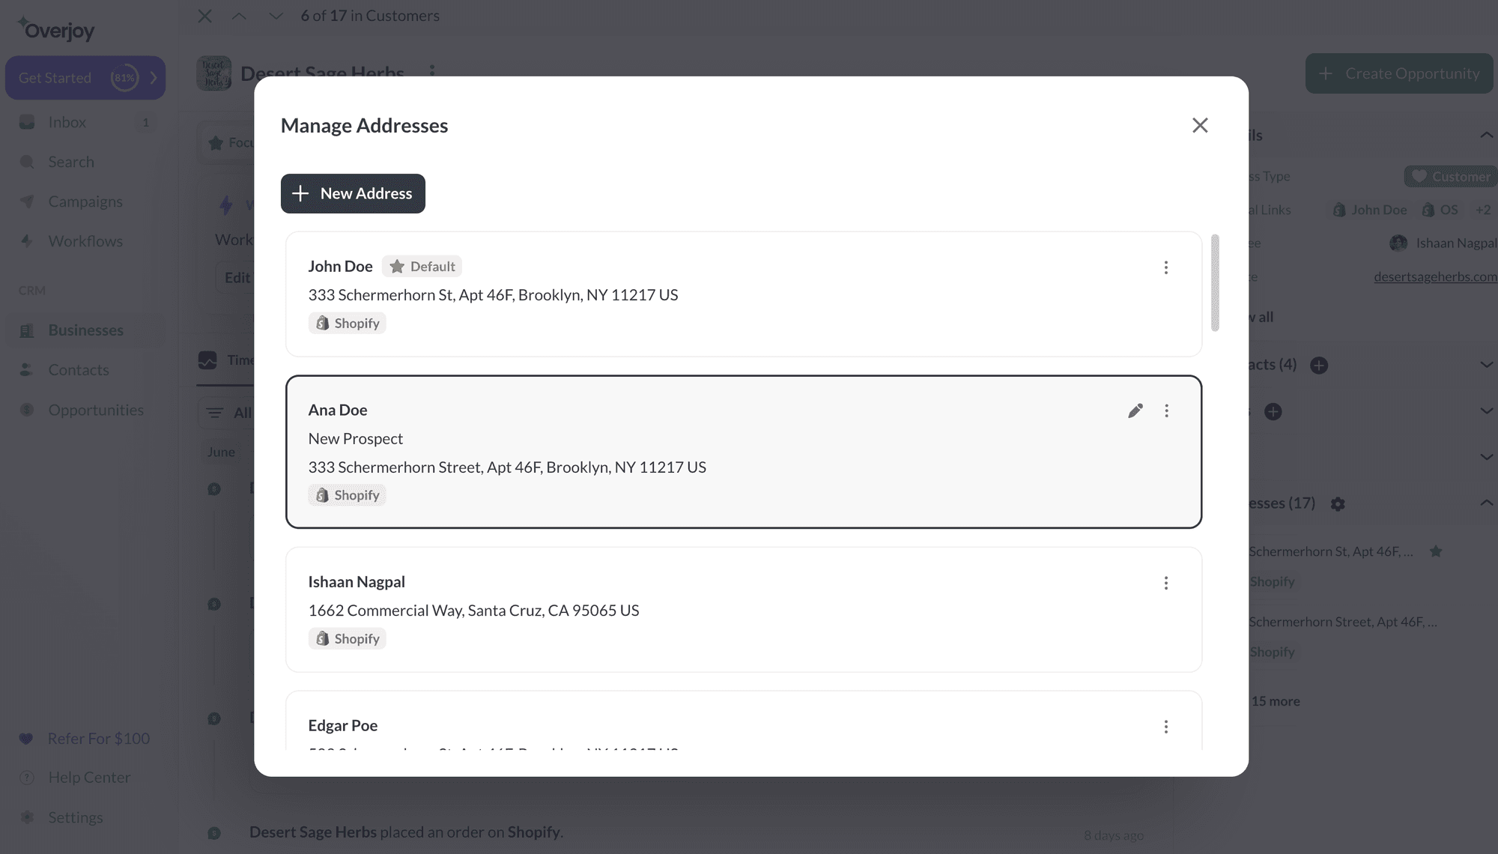1498x854 pixels.
Task: Edit Ana Doe address with pencil icon
Action: (1135, 411)
